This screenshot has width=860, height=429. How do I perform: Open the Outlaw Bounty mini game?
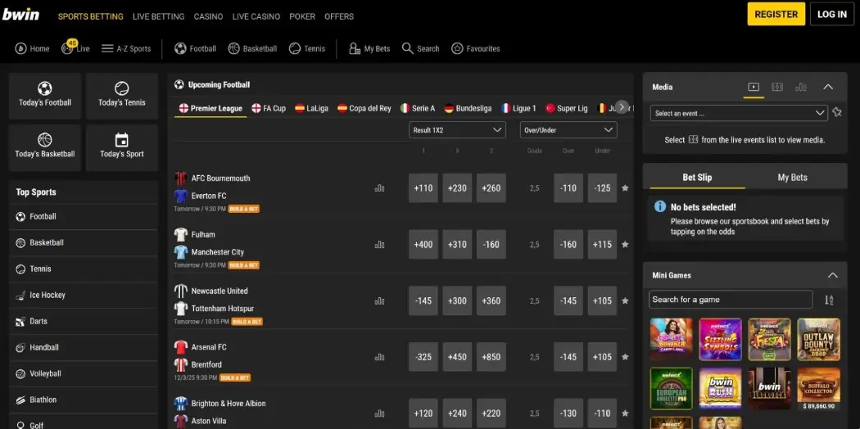tap(818, 339)
